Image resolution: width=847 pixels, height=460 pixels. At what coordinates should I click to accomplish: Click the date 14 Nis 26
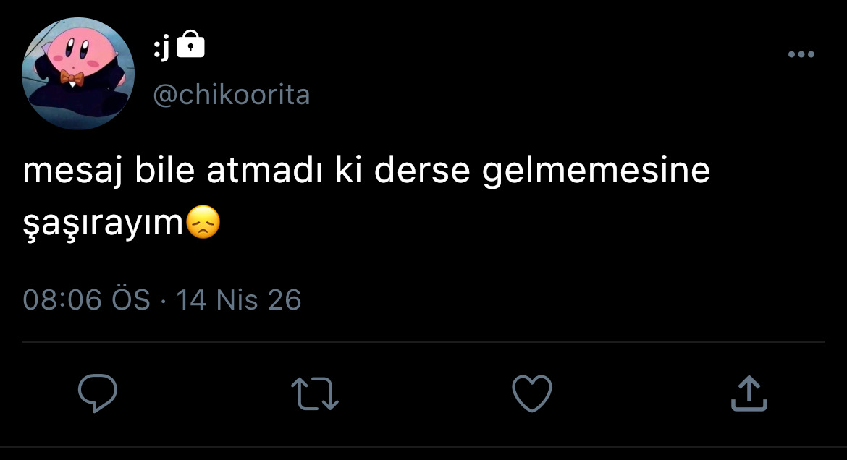coord(239,299)
